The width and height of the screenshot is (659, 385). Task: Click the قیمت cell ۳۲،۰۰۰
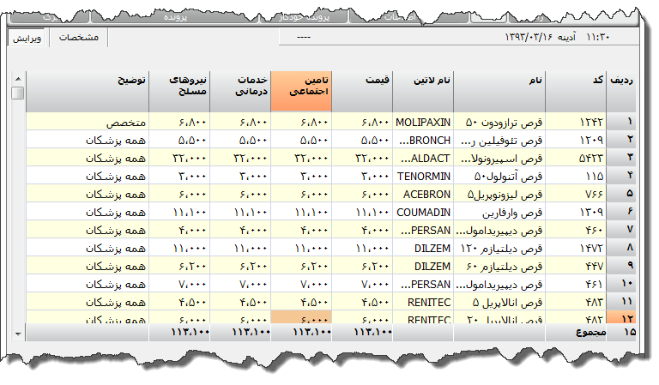362,159
